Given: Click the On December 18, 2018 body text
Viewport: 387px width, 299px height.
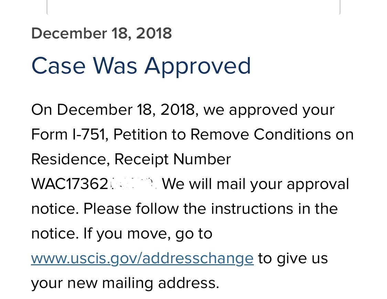Looking at the screenshot, I should (x=115, y=110).
